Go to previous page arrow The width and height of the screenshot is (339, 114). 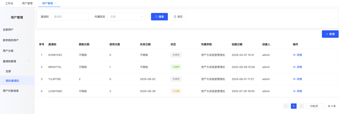coord(286,106)
